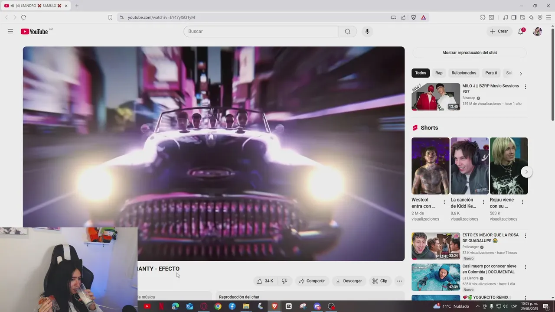Open options for La Rosa de Guadalupe video
555x312 pixels.
(525, 236)
